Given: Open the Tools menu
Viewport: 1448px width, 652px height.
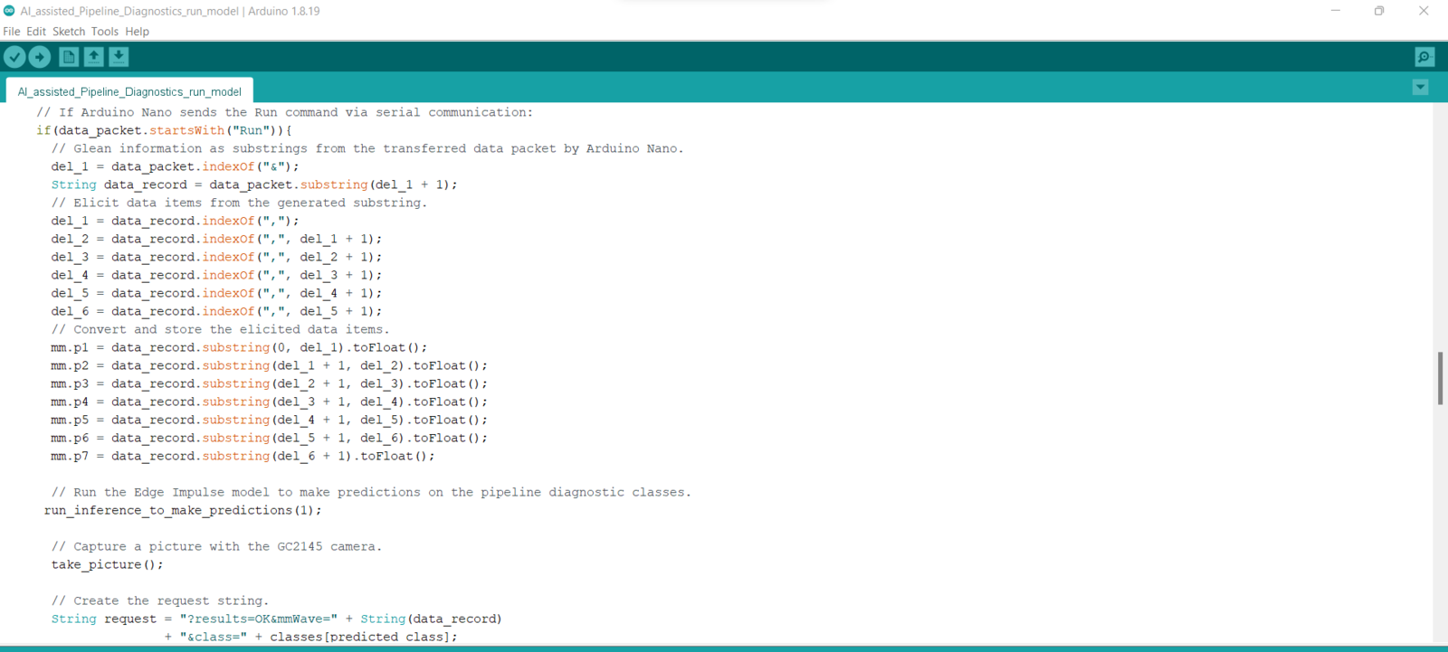Looking at the screenshot, I should (105, 31).
